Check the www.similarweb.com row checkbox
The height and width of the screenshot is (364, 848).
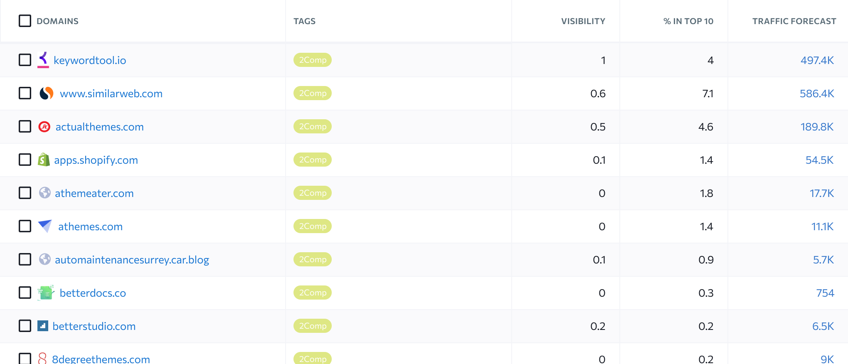[25, 93]
